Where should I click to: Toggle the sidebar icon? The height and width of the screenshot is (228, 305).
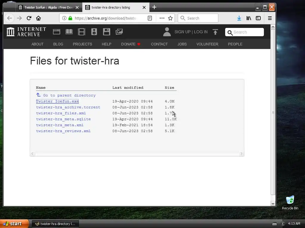point(258,18)
